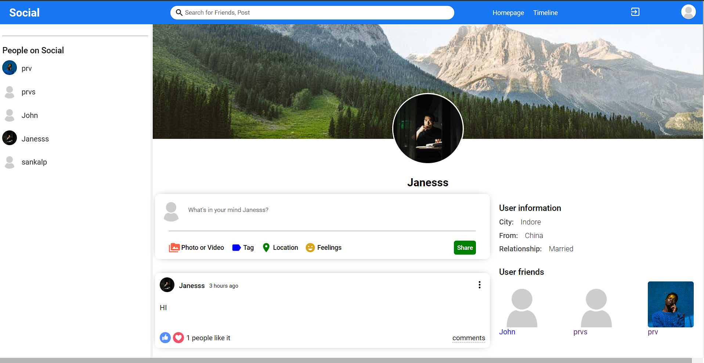The image size is (704, 363).
Task: Select sankalp in the People on Social list
Action: (x=34, y=162)
